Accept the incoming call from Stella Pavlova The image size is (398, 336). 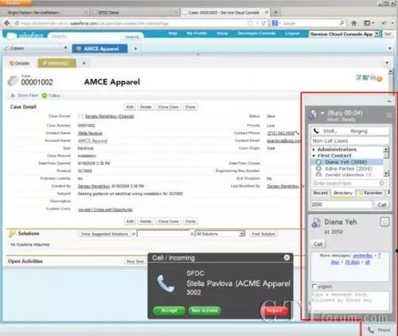169,311
